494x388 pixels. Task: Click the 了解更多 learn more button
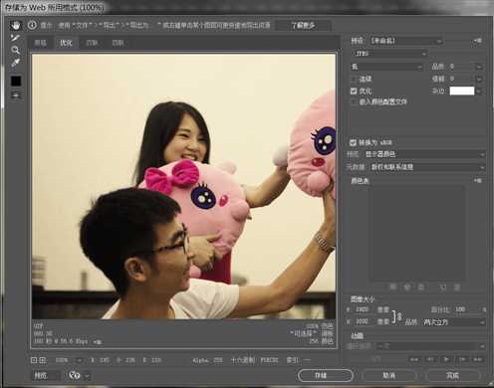[x=303, y=25]
